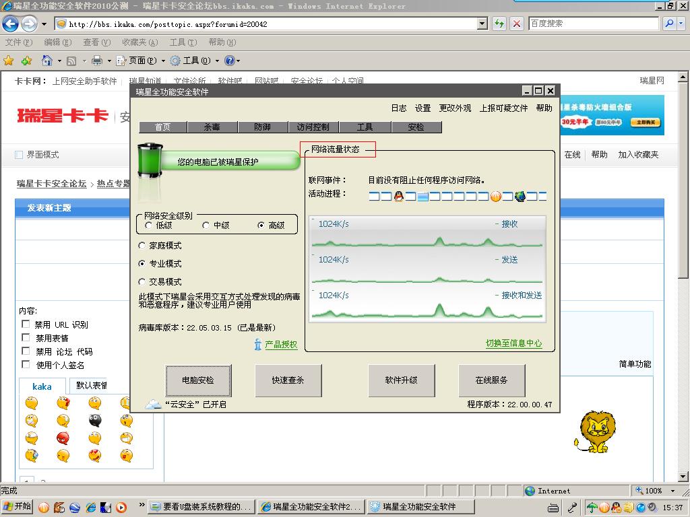
Task: Click the keyboard icon in language bar
Action: pyautogui.click(x=553, y=508)
